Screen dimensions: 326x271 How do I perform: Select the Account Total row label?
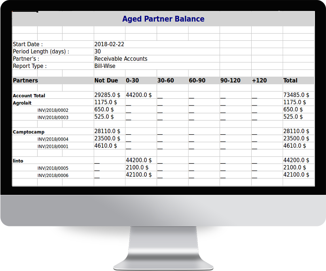[x=29, y=96]
